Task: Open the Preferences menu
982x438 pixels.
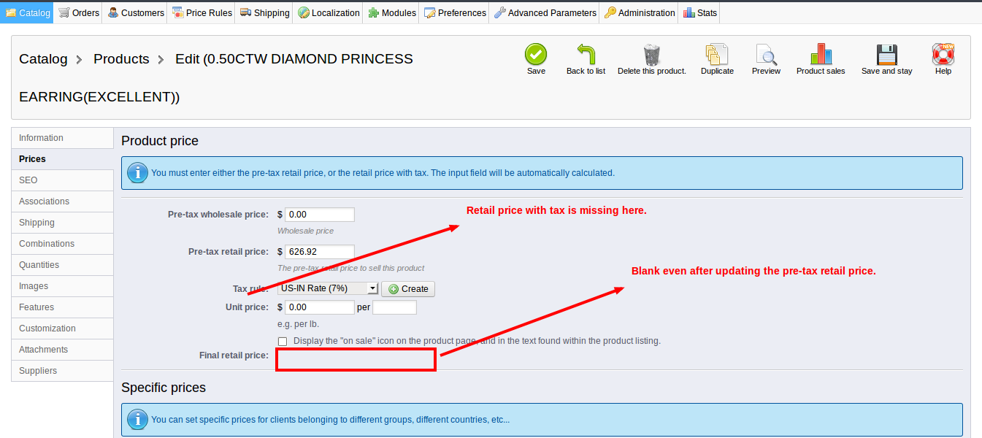Action: click(x=455, y=12)
